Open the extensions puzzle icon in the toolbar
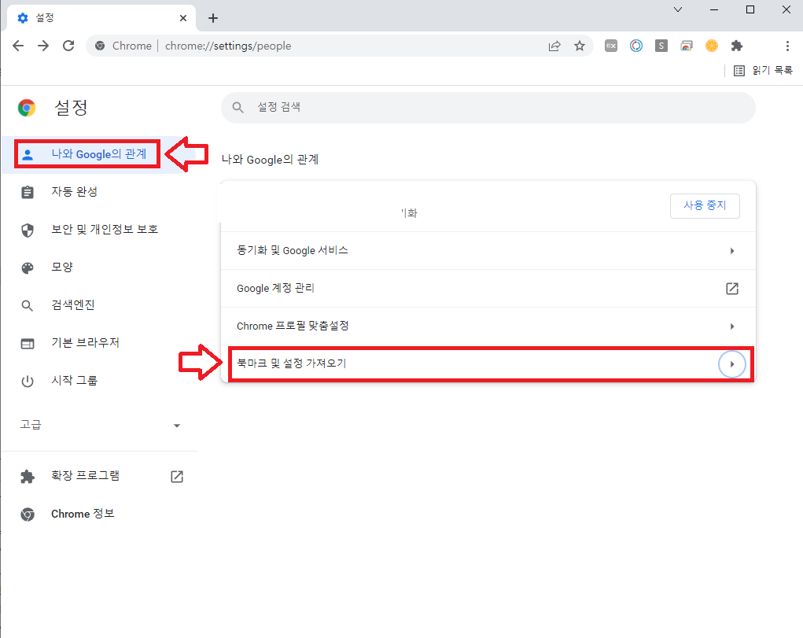This screenshot has height=638, width=803. [x=736, y=46]
